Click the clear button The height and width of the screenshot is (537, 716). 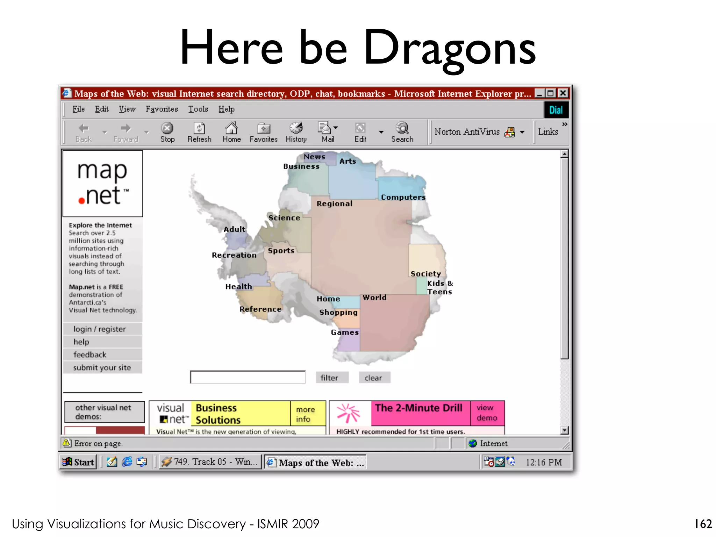374,378
